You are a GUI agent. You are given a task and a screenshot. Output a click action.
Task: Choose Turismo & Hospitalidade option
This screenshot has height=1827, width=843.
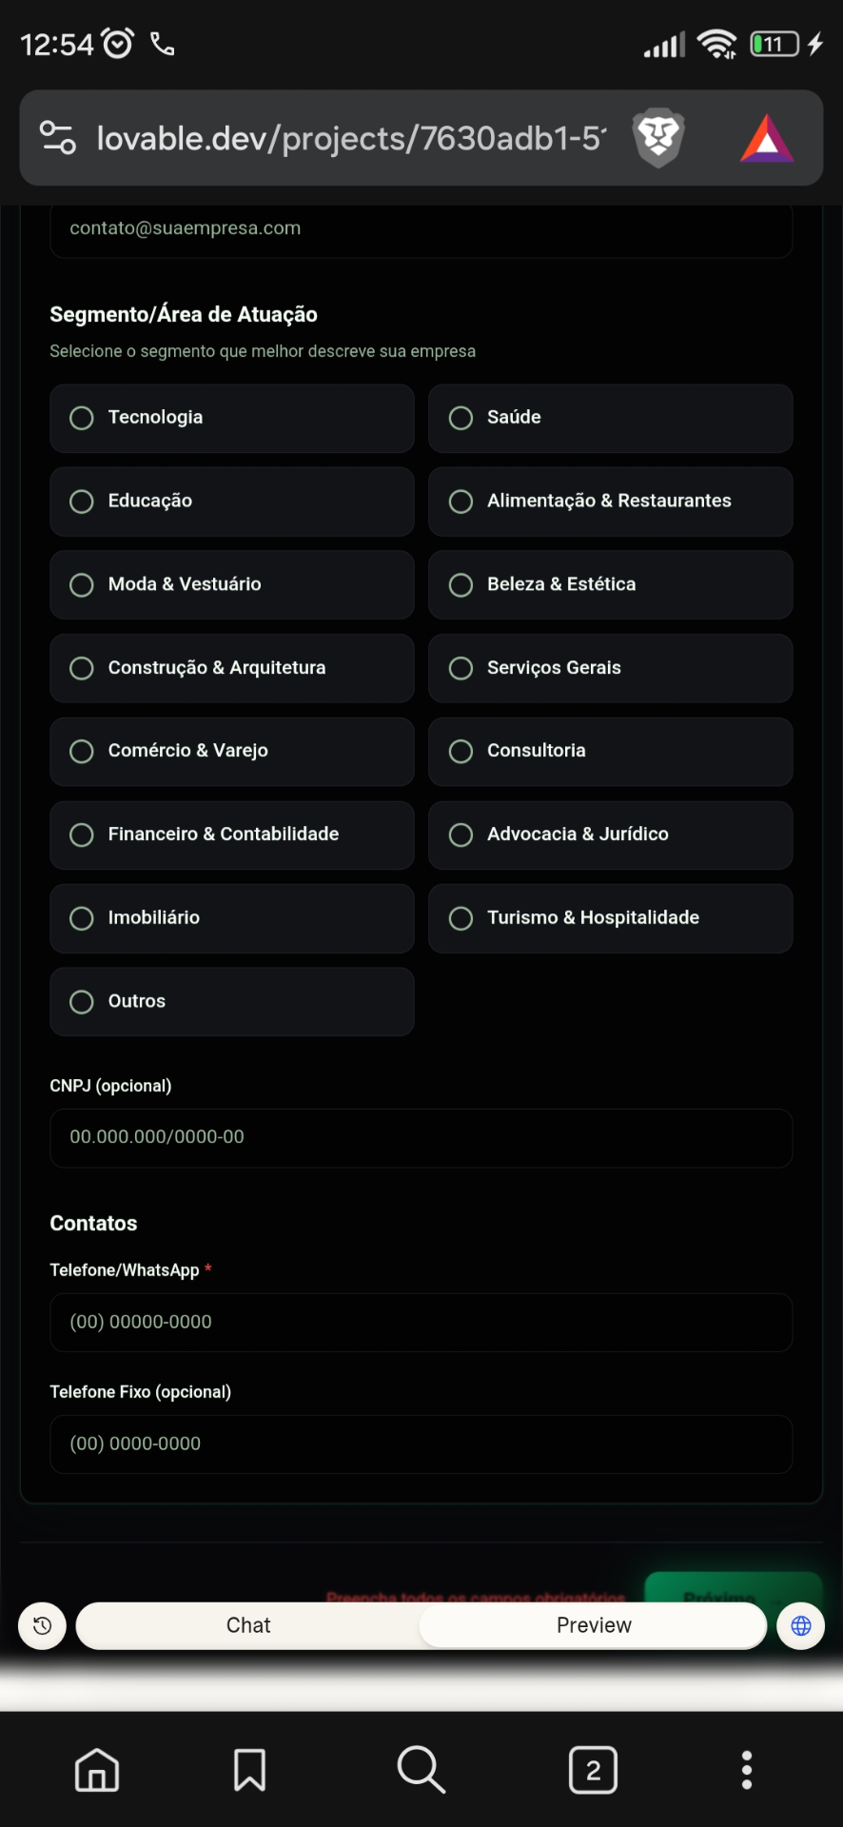(611, 918)
